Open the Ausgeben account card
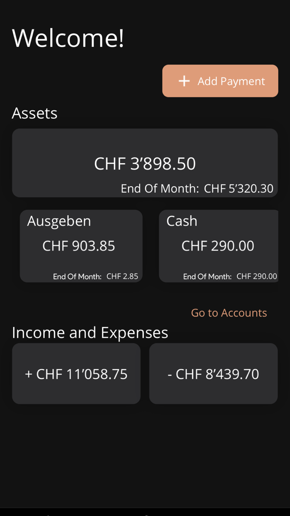The height and width of the screenshot is (516, 290). point(81,246)
